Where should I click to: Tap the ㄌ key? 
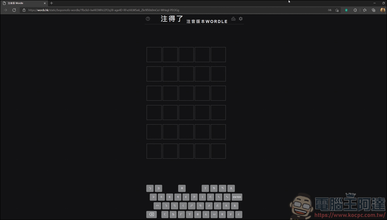pos(173,214)
